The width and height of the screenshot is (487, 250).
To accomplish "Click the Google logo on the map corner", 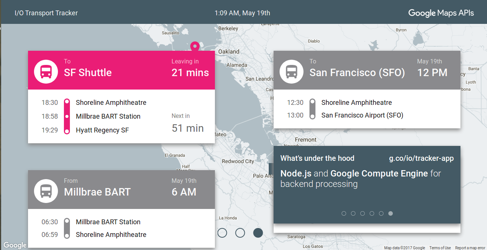I will [15, 245].
